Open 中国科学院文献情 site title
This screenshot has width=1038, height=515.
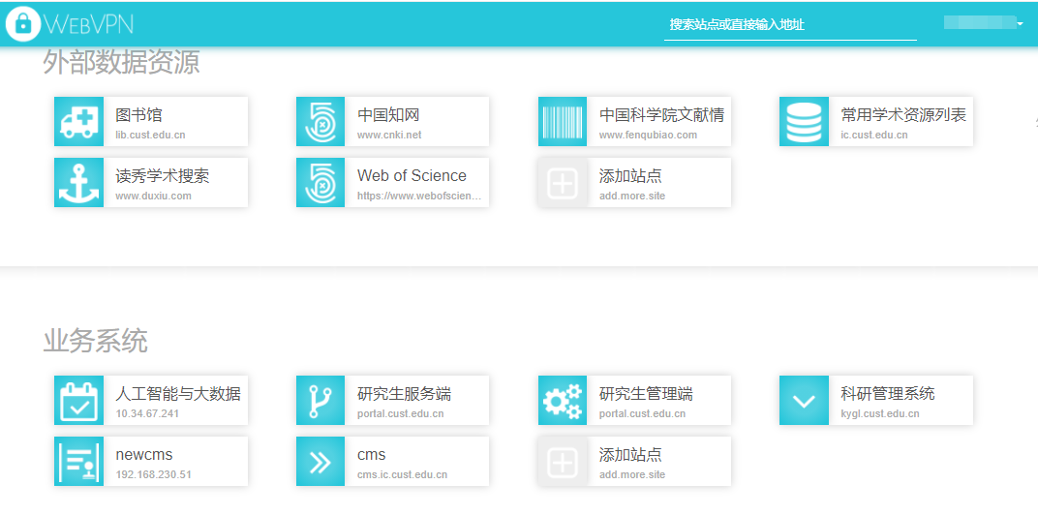661,115
